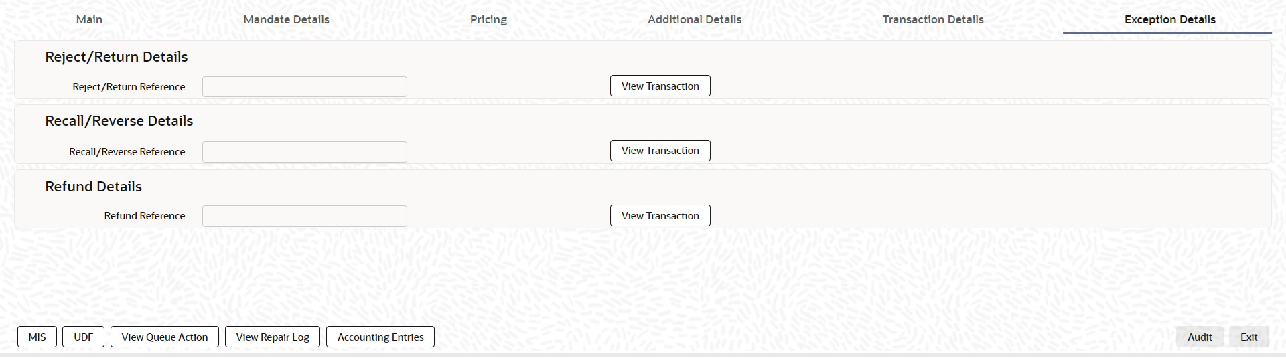This screenshot has height=358, width=1286.
Task: Open View Queue Action
Action: coord(165,337)
